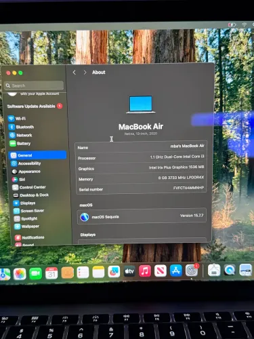Click the MacBook Air image
This screenshot has width=254, height=339.
[x=141, y=104]
